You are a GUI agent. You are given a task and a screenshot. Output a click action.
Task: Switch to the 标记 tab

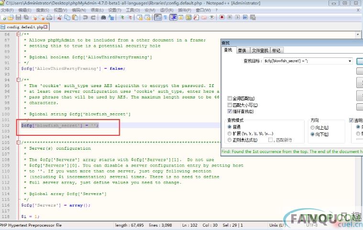coord(276,50)
